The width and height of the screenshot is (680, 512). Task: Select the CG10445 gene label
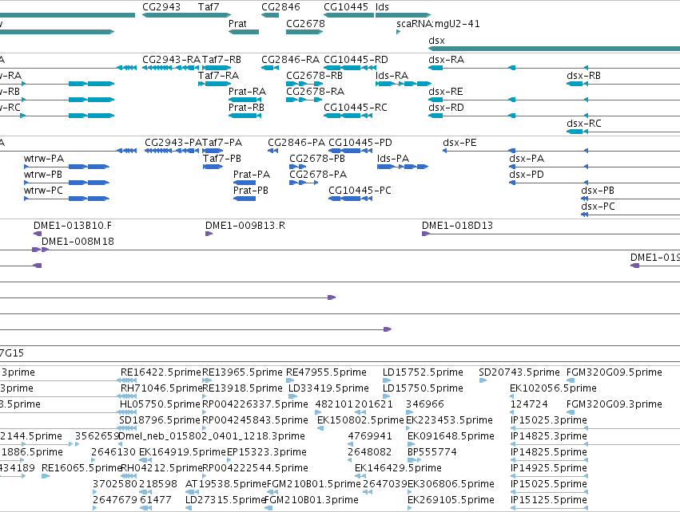[x=346, y=7]
